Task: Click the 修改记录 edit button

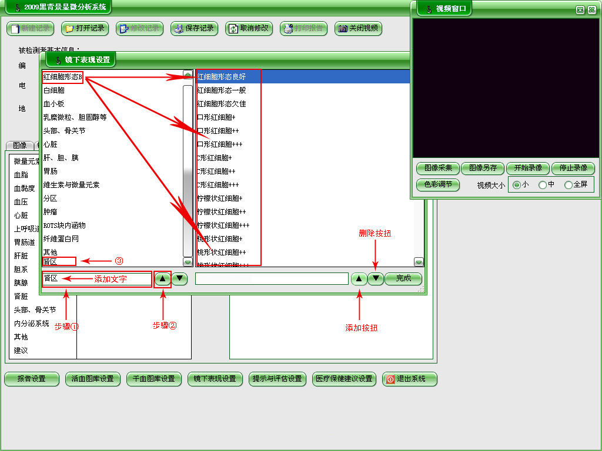Action: (139, 28)
